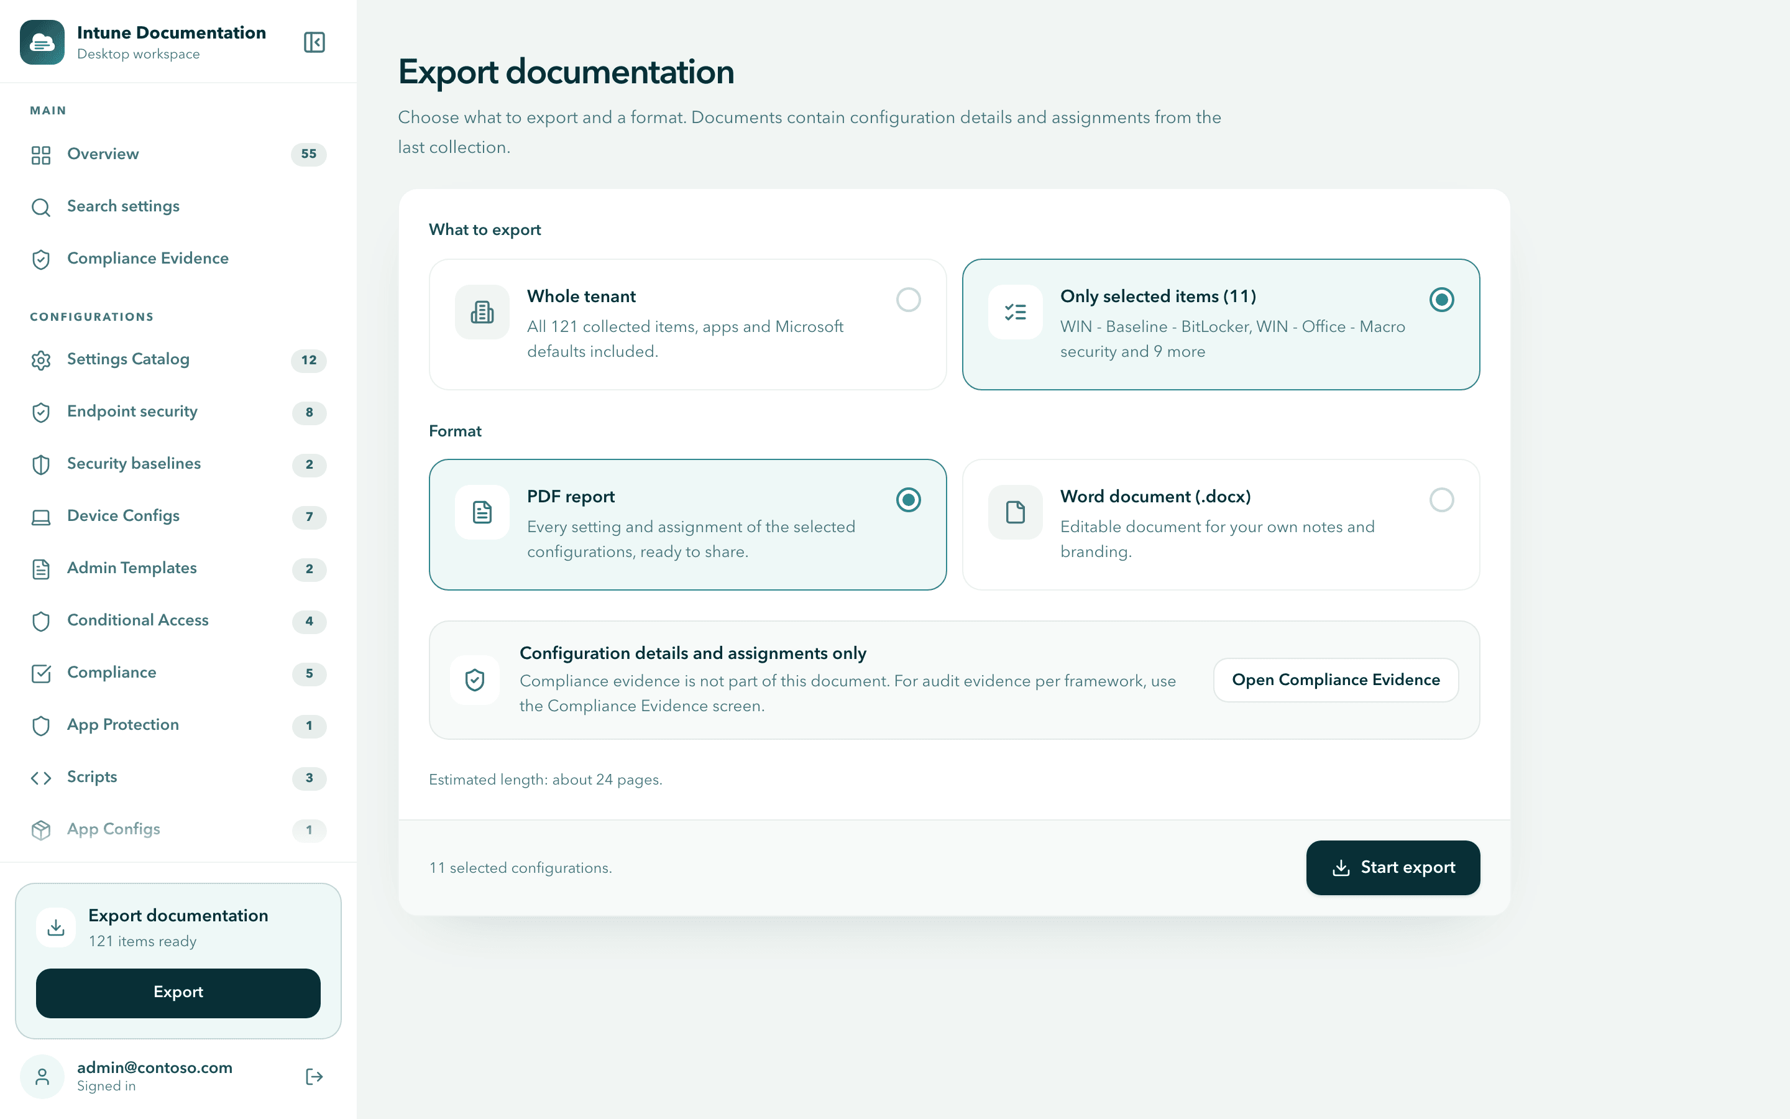This screenshot has height=1119, width=1790.
Task: Go to Endpoint security in the sidebar
Action: click(178, 412)
